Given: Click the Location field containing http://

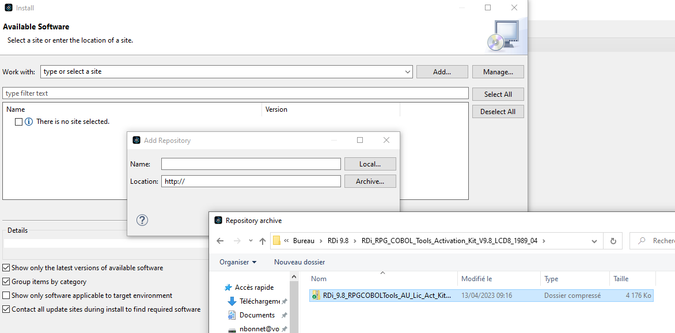Looking at the screenshot, I should coord(251,181).
